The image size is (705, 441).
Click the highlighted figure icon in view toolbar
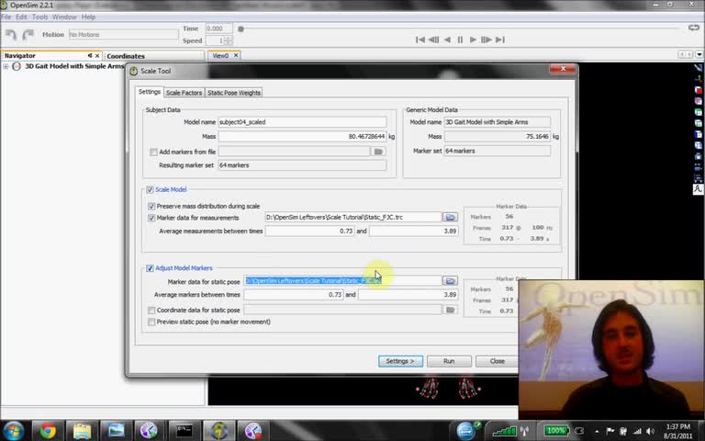(698, 189)
